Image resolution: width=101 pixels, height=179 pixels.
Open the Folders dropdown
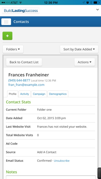(13, 49)
